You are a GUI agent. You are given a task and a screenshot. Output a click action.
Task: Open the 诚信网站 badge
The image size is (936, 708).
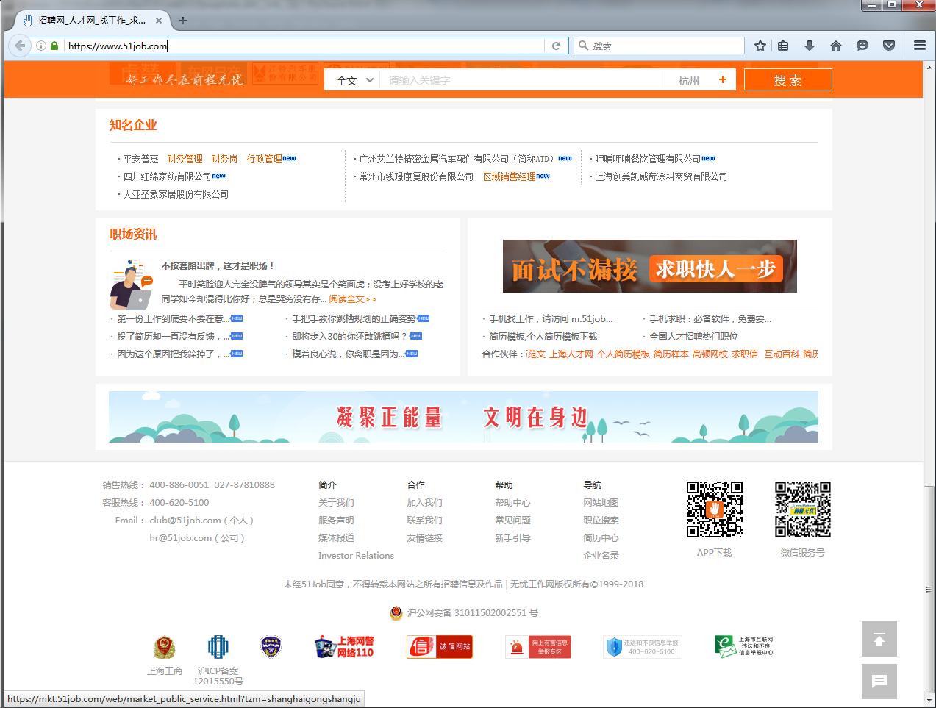pyautogui.click(x=440, y=647)
